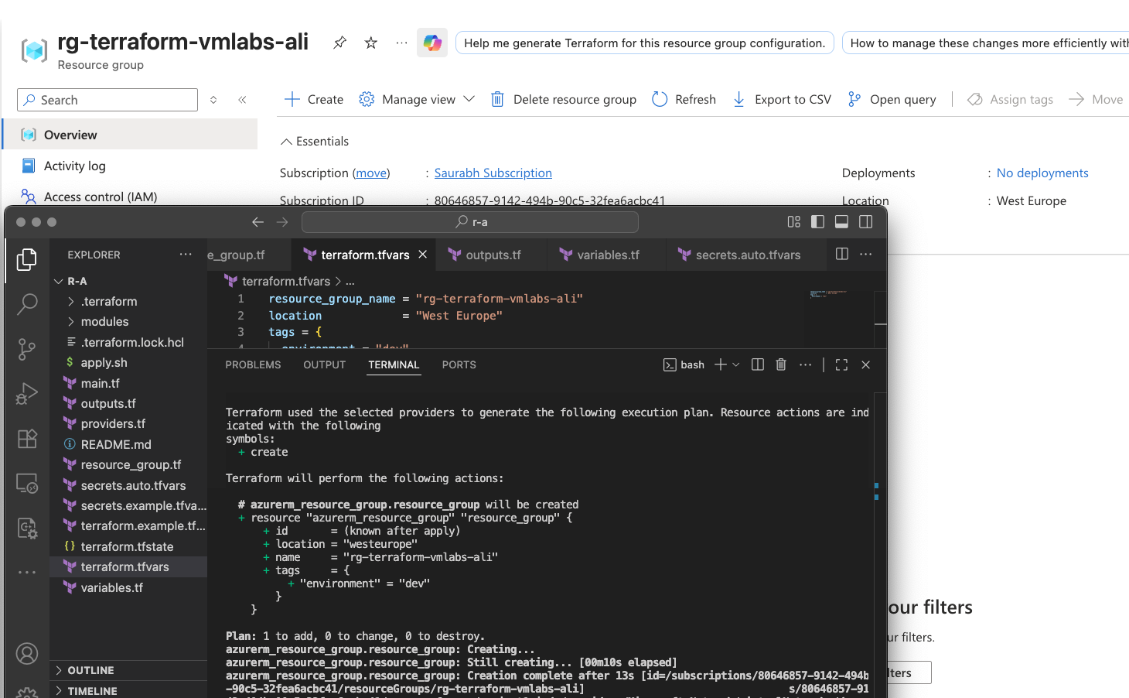Refresh the resource group view
This screenshot has width=1129, height=698.
click(x=684, y=99)
